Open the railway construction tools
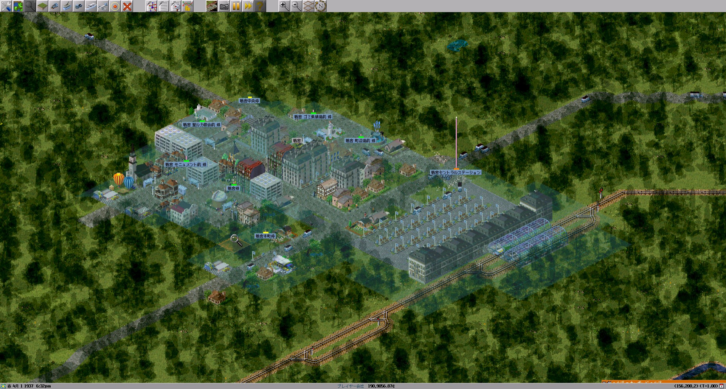726x389 pixels. pos(54,6)
